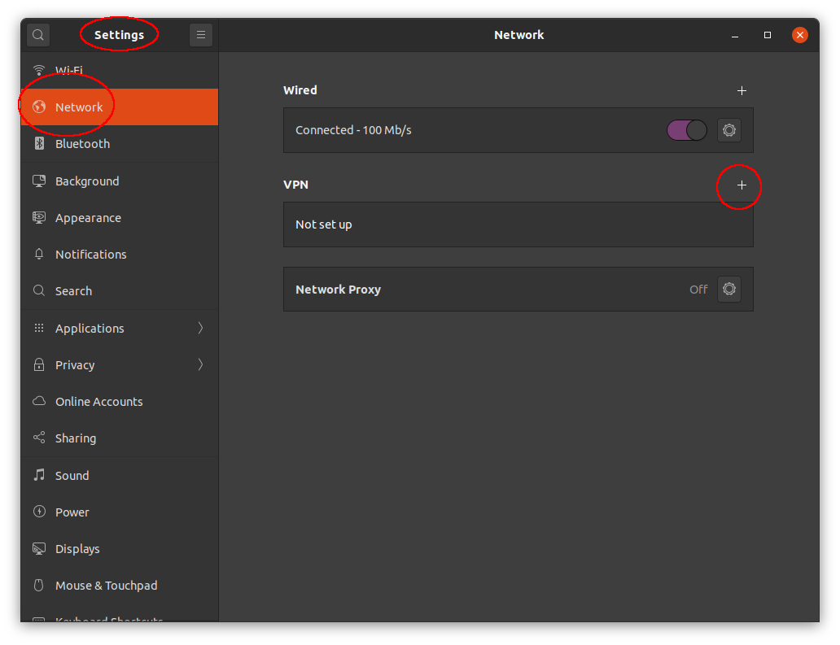Open the Displays settings panel
Viewport: 840px width, 645px height.
(x=77, y=549)
